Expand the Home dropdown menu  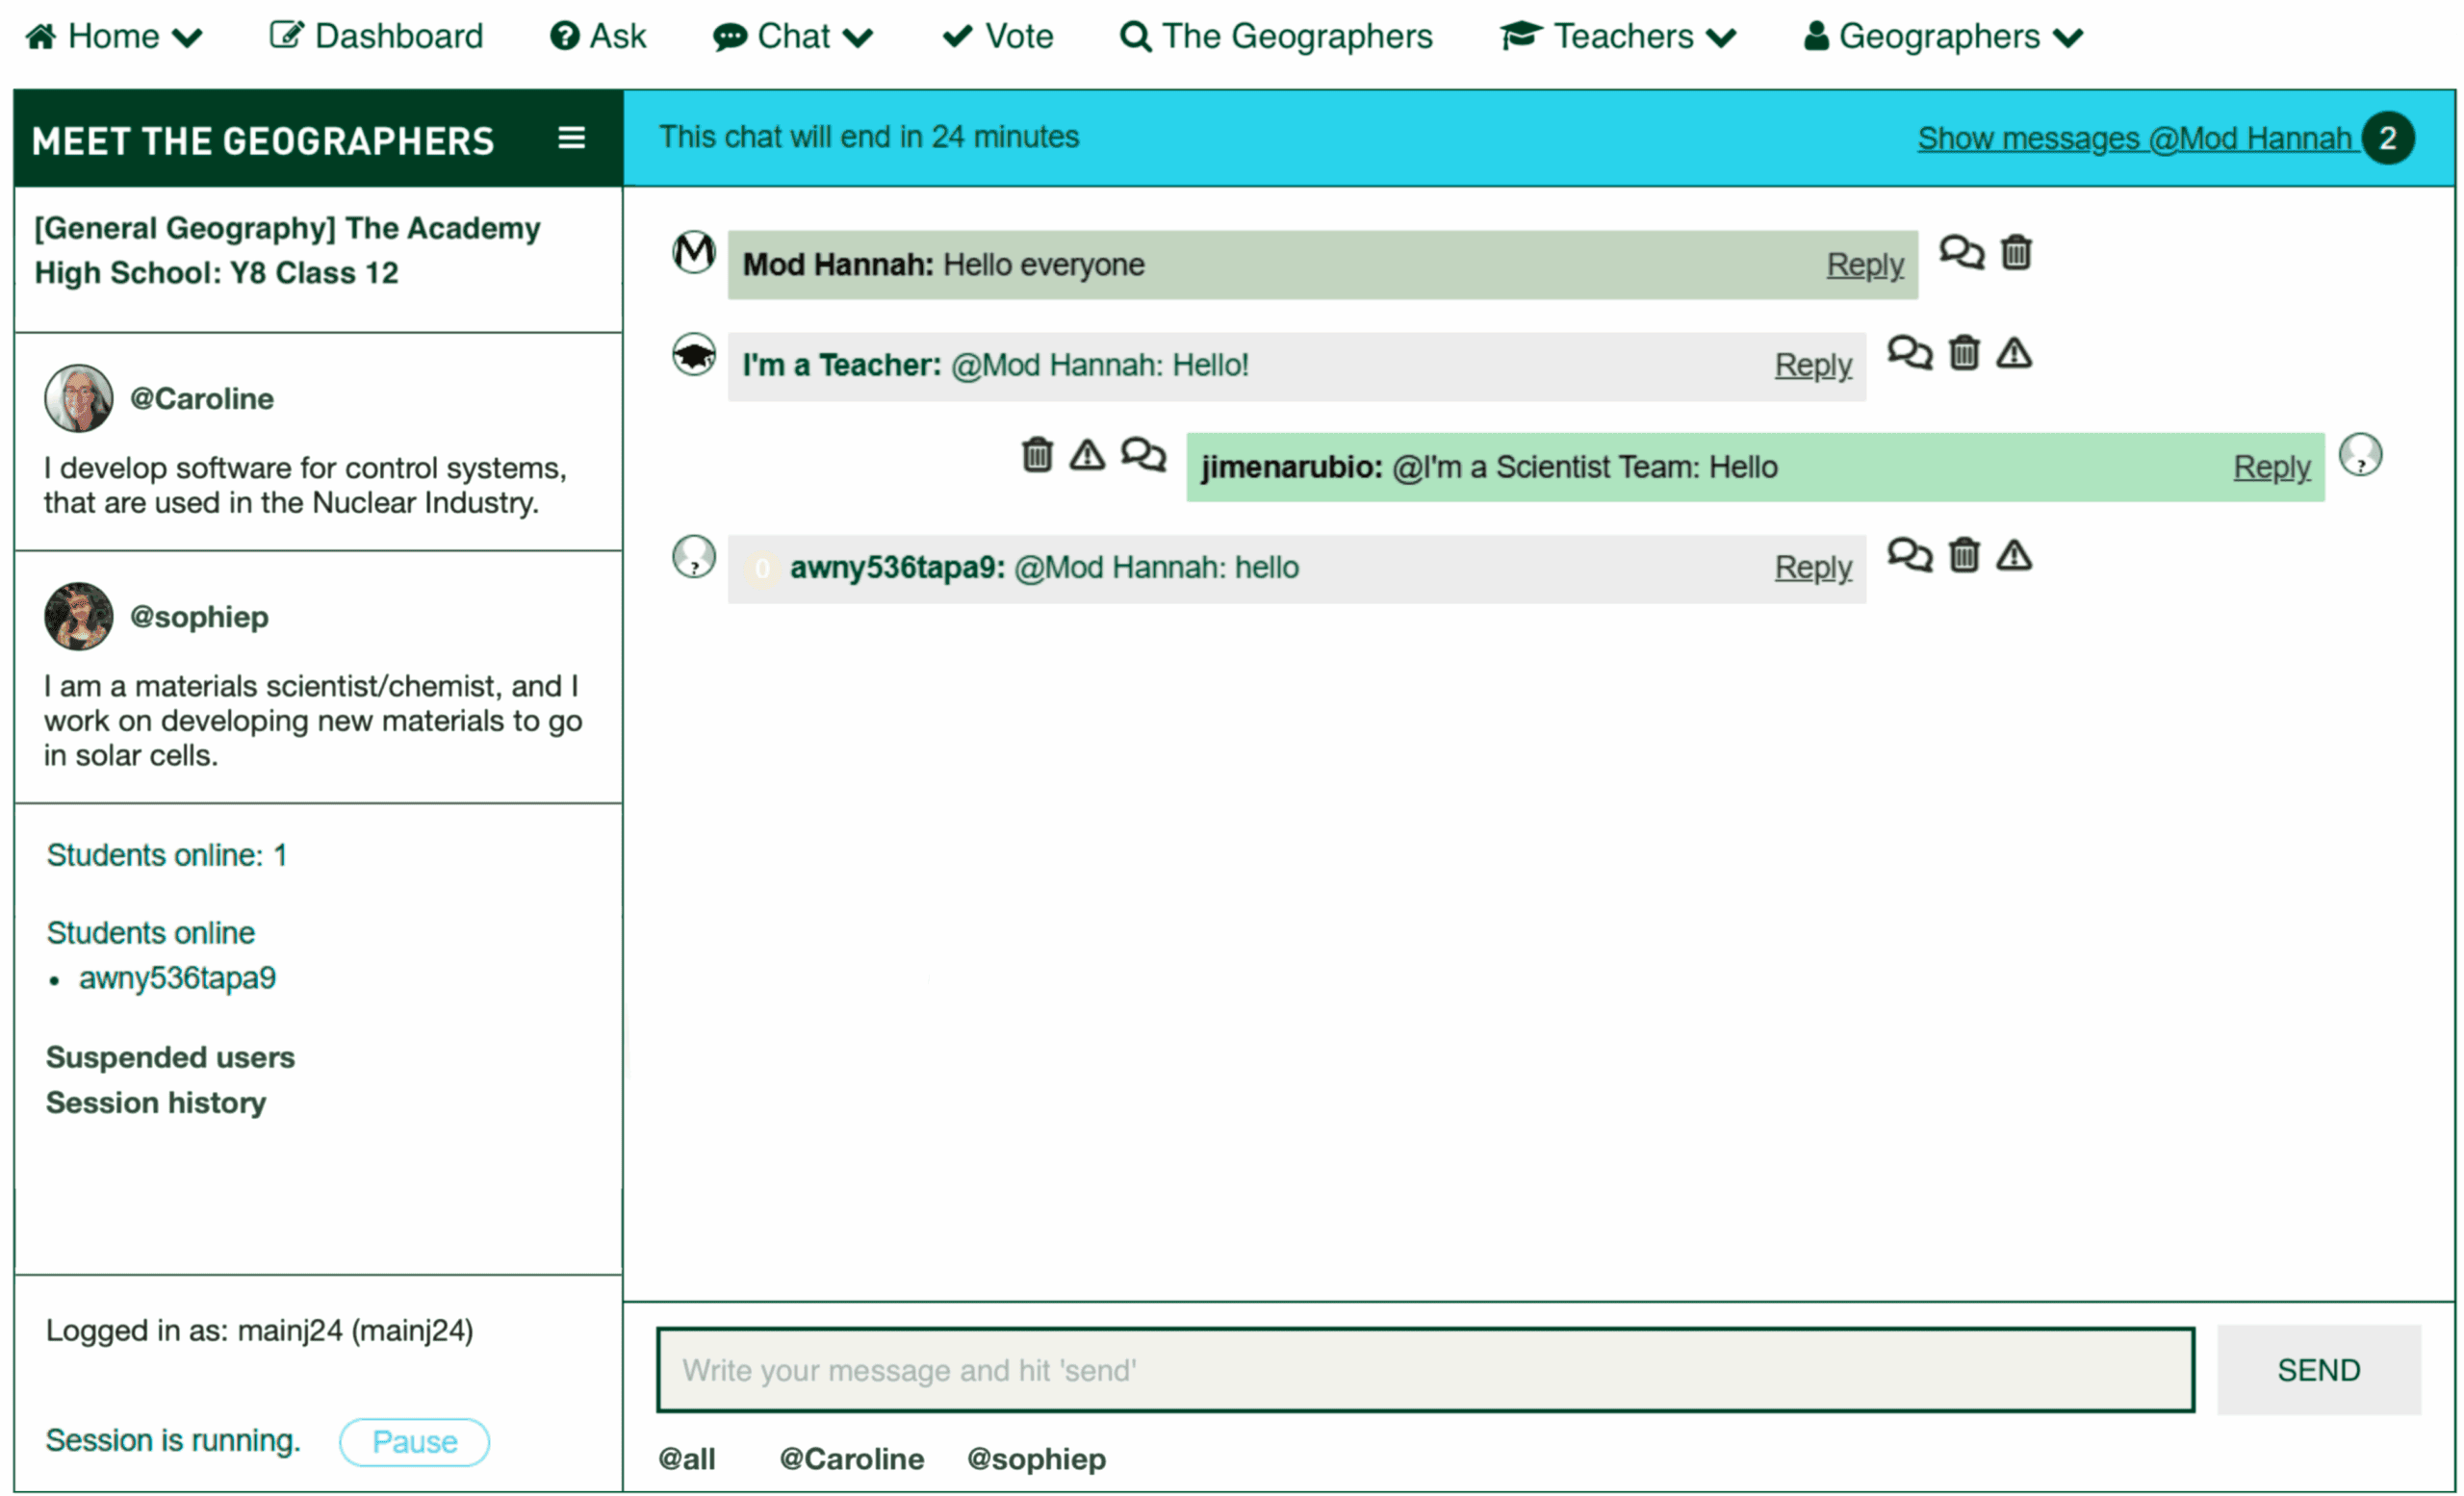[113, 37]
